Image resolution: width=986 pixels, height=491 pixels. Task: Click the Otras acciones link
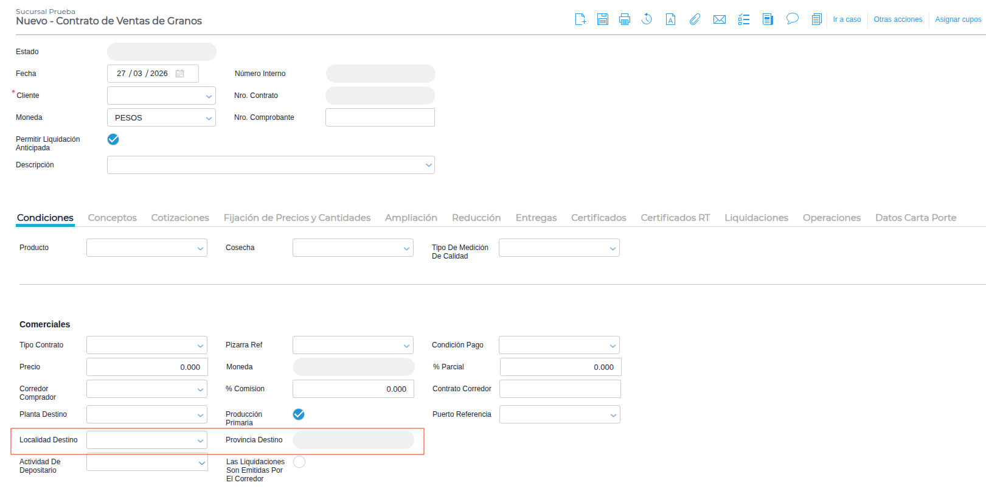point(898,19)
